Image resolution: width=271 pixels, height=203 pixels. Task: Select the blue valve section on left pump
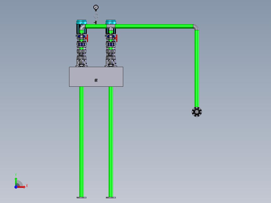[81, 44]
